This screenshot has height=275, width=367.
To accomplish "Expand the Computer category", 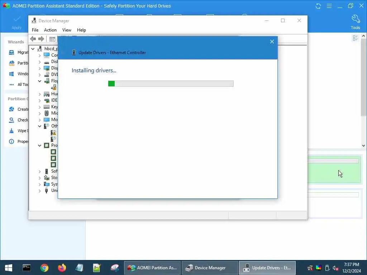I will [x=39, y=56].
